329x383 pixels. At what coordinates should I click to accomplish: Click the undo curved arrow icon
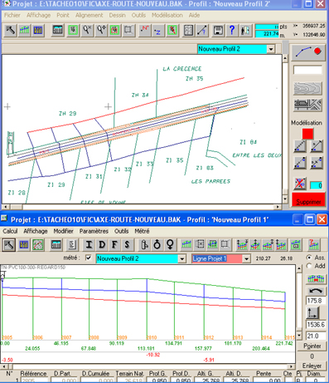316,292
